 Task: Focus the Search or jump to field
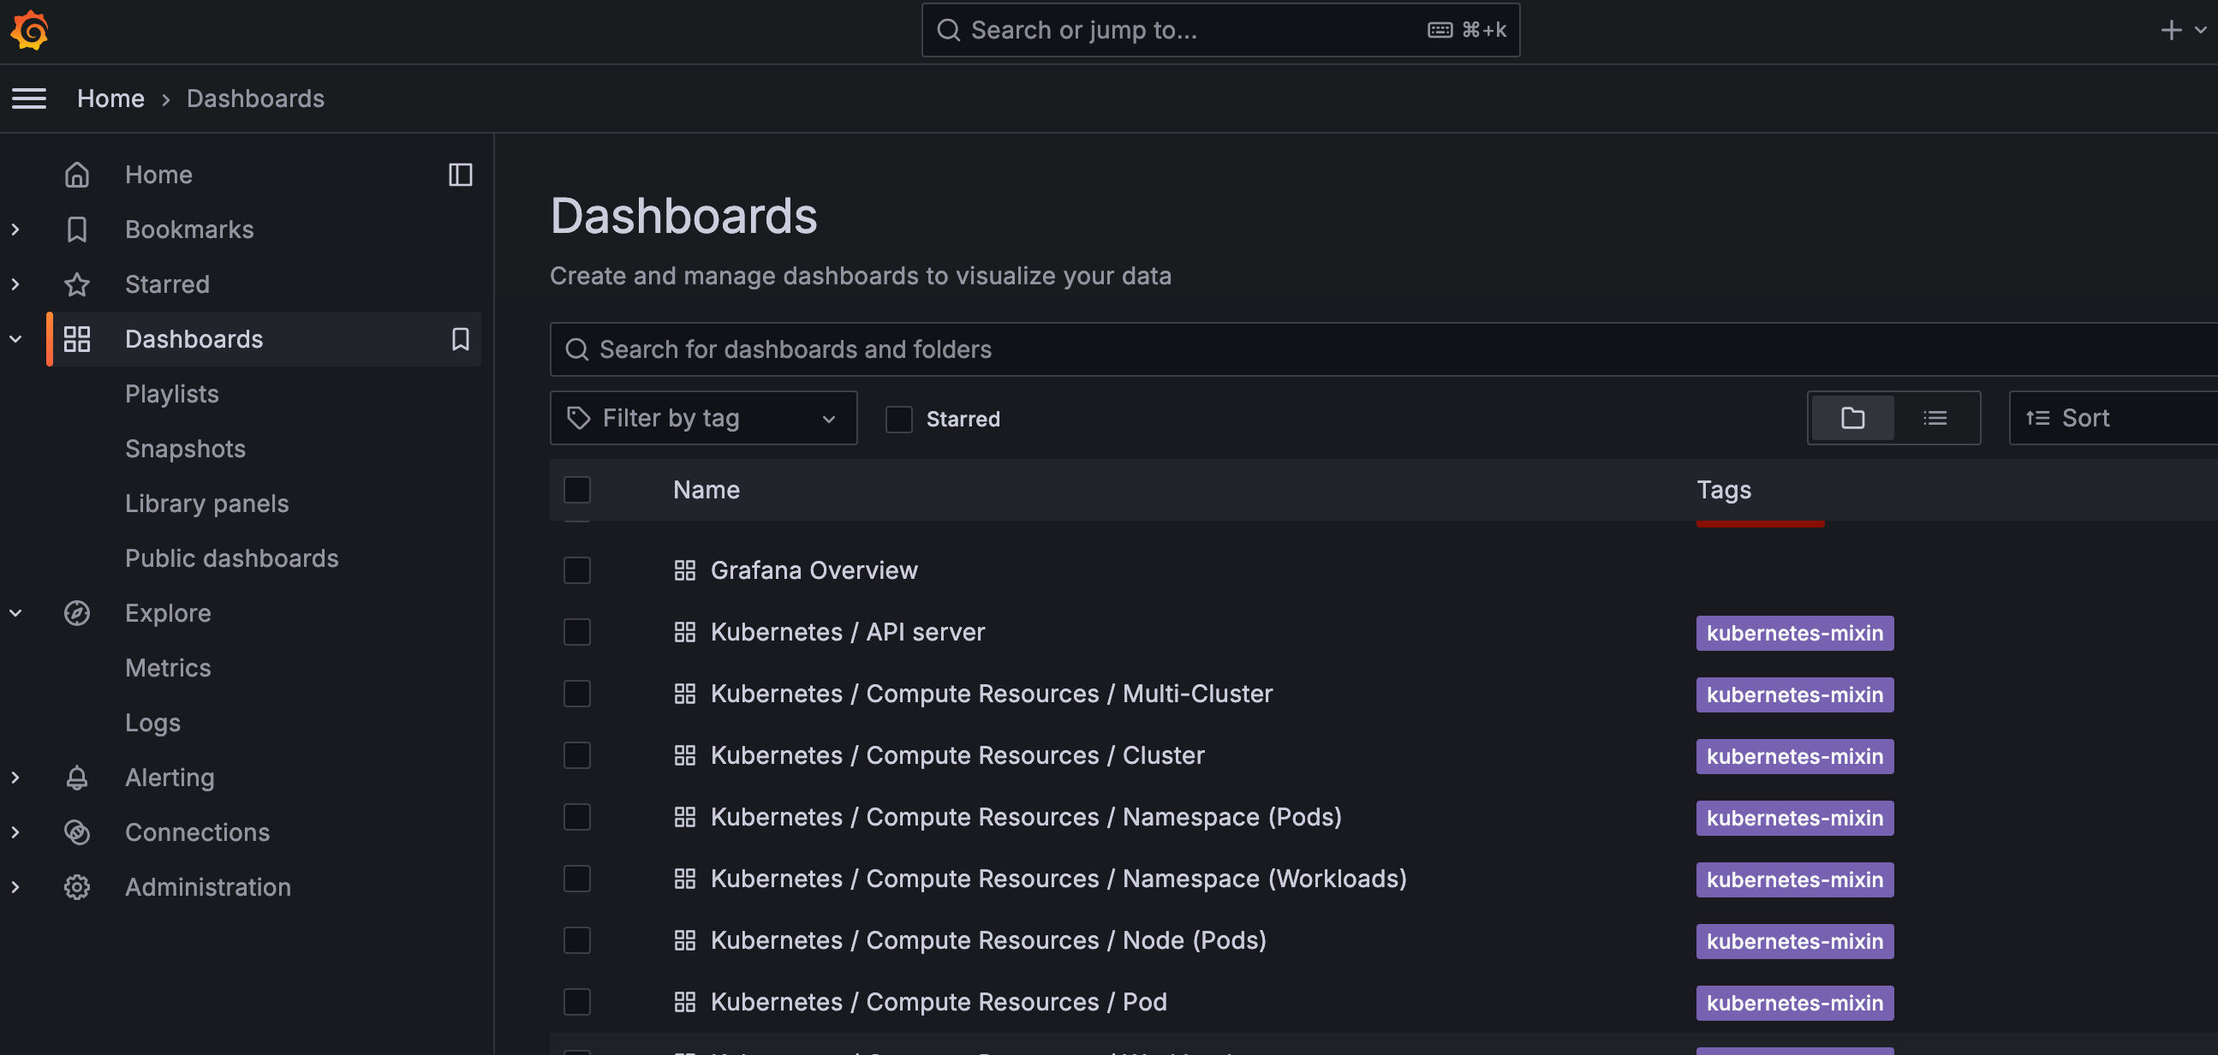tap(1220, 30)
